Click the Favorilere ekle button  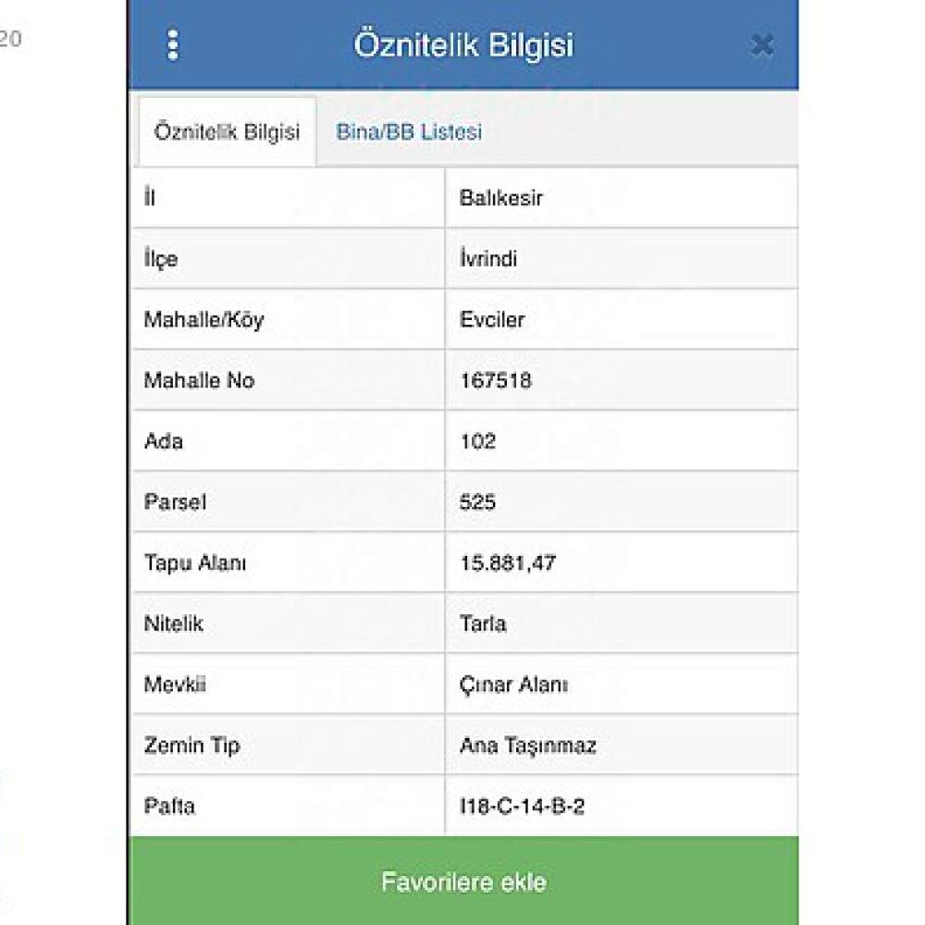pyautogui.click(x=463, y=881)
